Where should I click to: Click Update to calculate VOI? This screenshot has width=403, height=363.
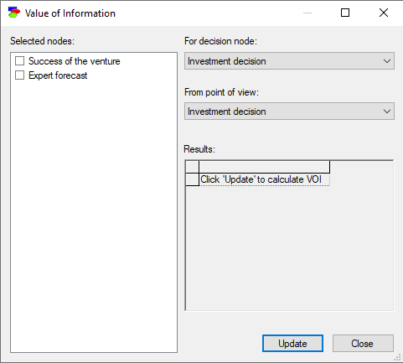292,344
